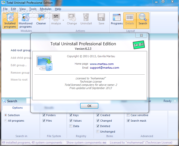Click the copyright line in About dialog
The width and height of the screenshot is (179, 146).
coord(91,56)
